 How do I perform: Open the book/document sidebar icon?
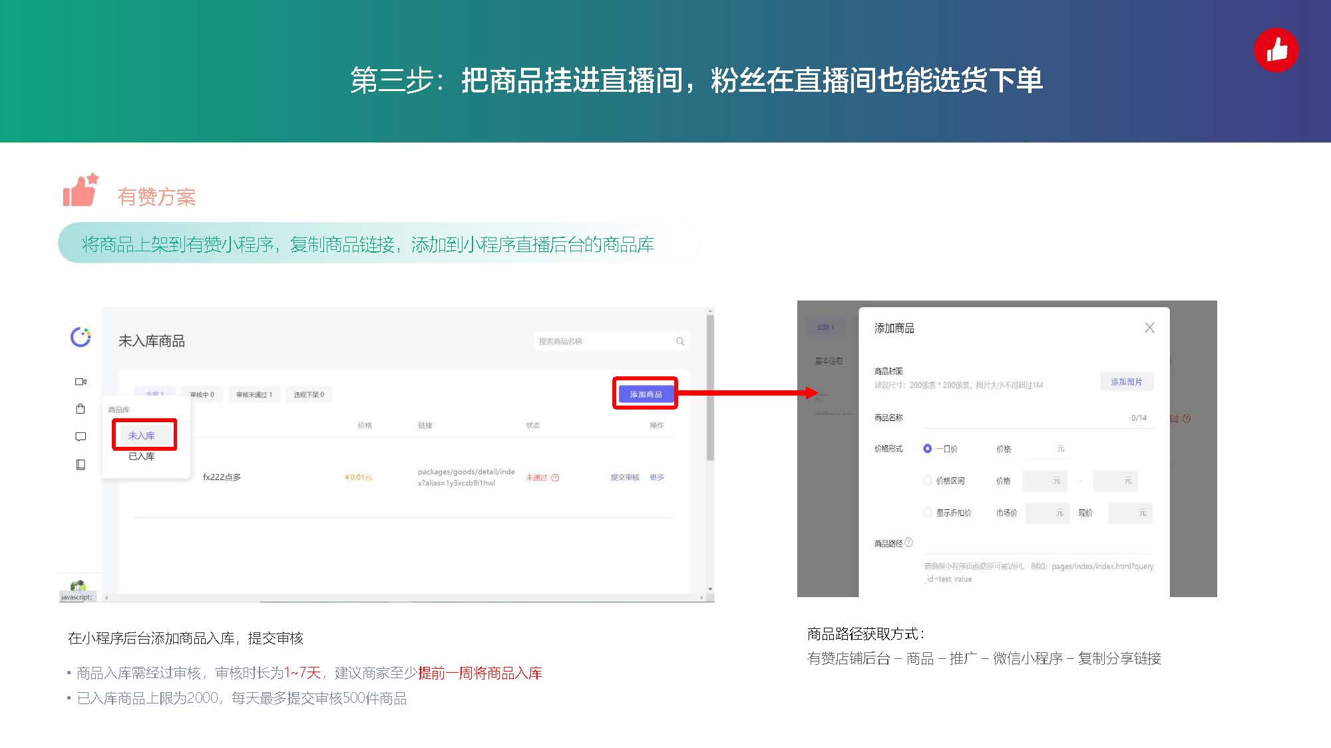[x=81, y=464]
